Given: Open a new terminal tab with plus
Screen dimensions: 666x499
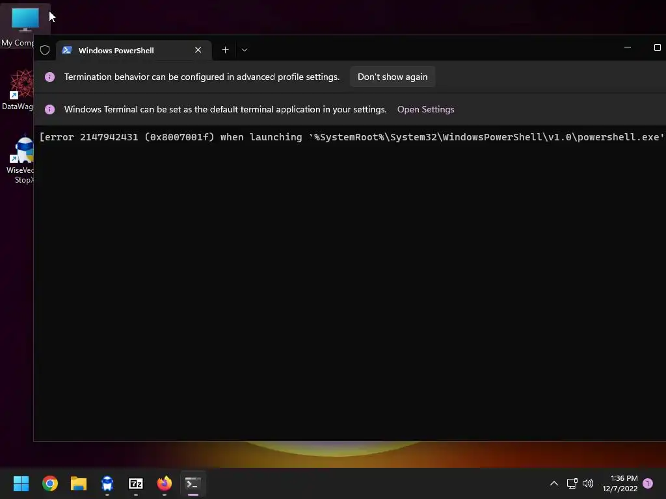Looking at the screenshot, I should [x=225, y=50].
